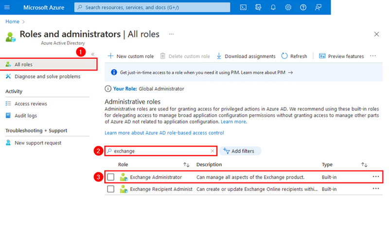Check the Exchange Recipient Administrator checkbox
Image resolution: width=389 pixels, height=252 pixels.
coord(111,189)
